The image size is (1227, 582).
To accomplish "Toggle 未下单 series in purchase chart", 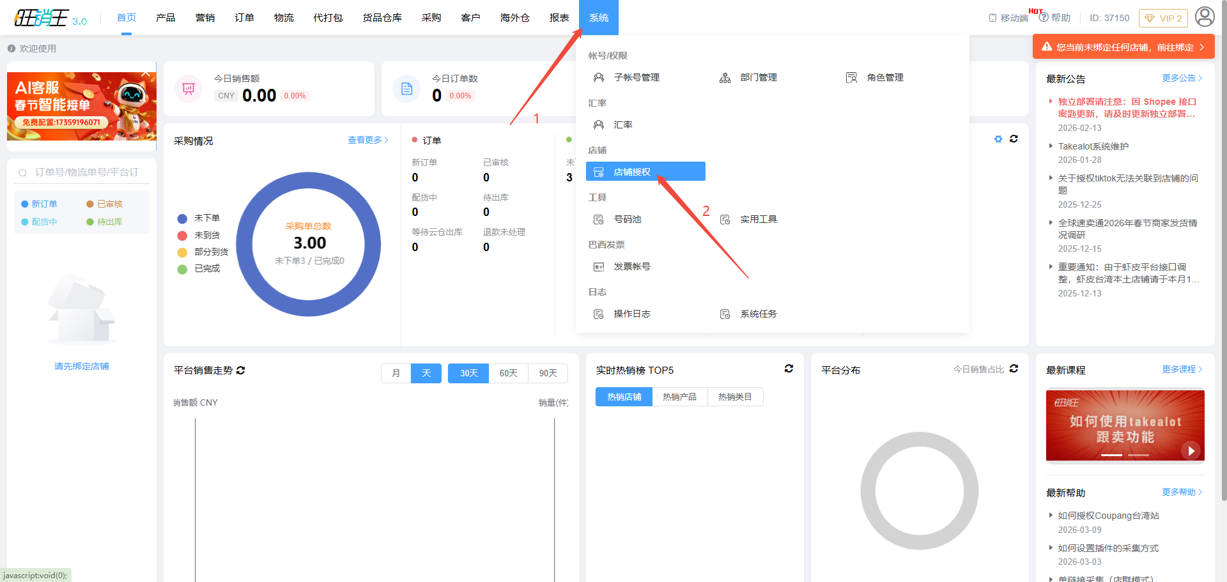I will click(x=199, y=218).
